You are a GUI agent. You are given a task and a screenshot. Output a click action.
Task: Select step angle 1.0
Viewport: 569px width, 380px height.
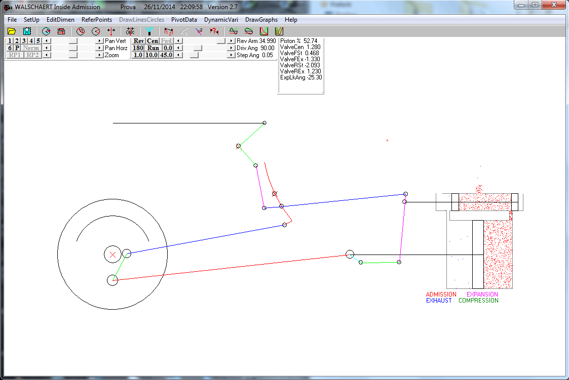(138, 55)
